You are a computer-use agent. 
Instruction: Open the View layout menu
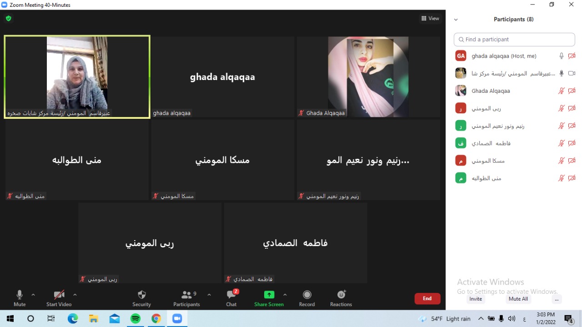coord(430,19)
